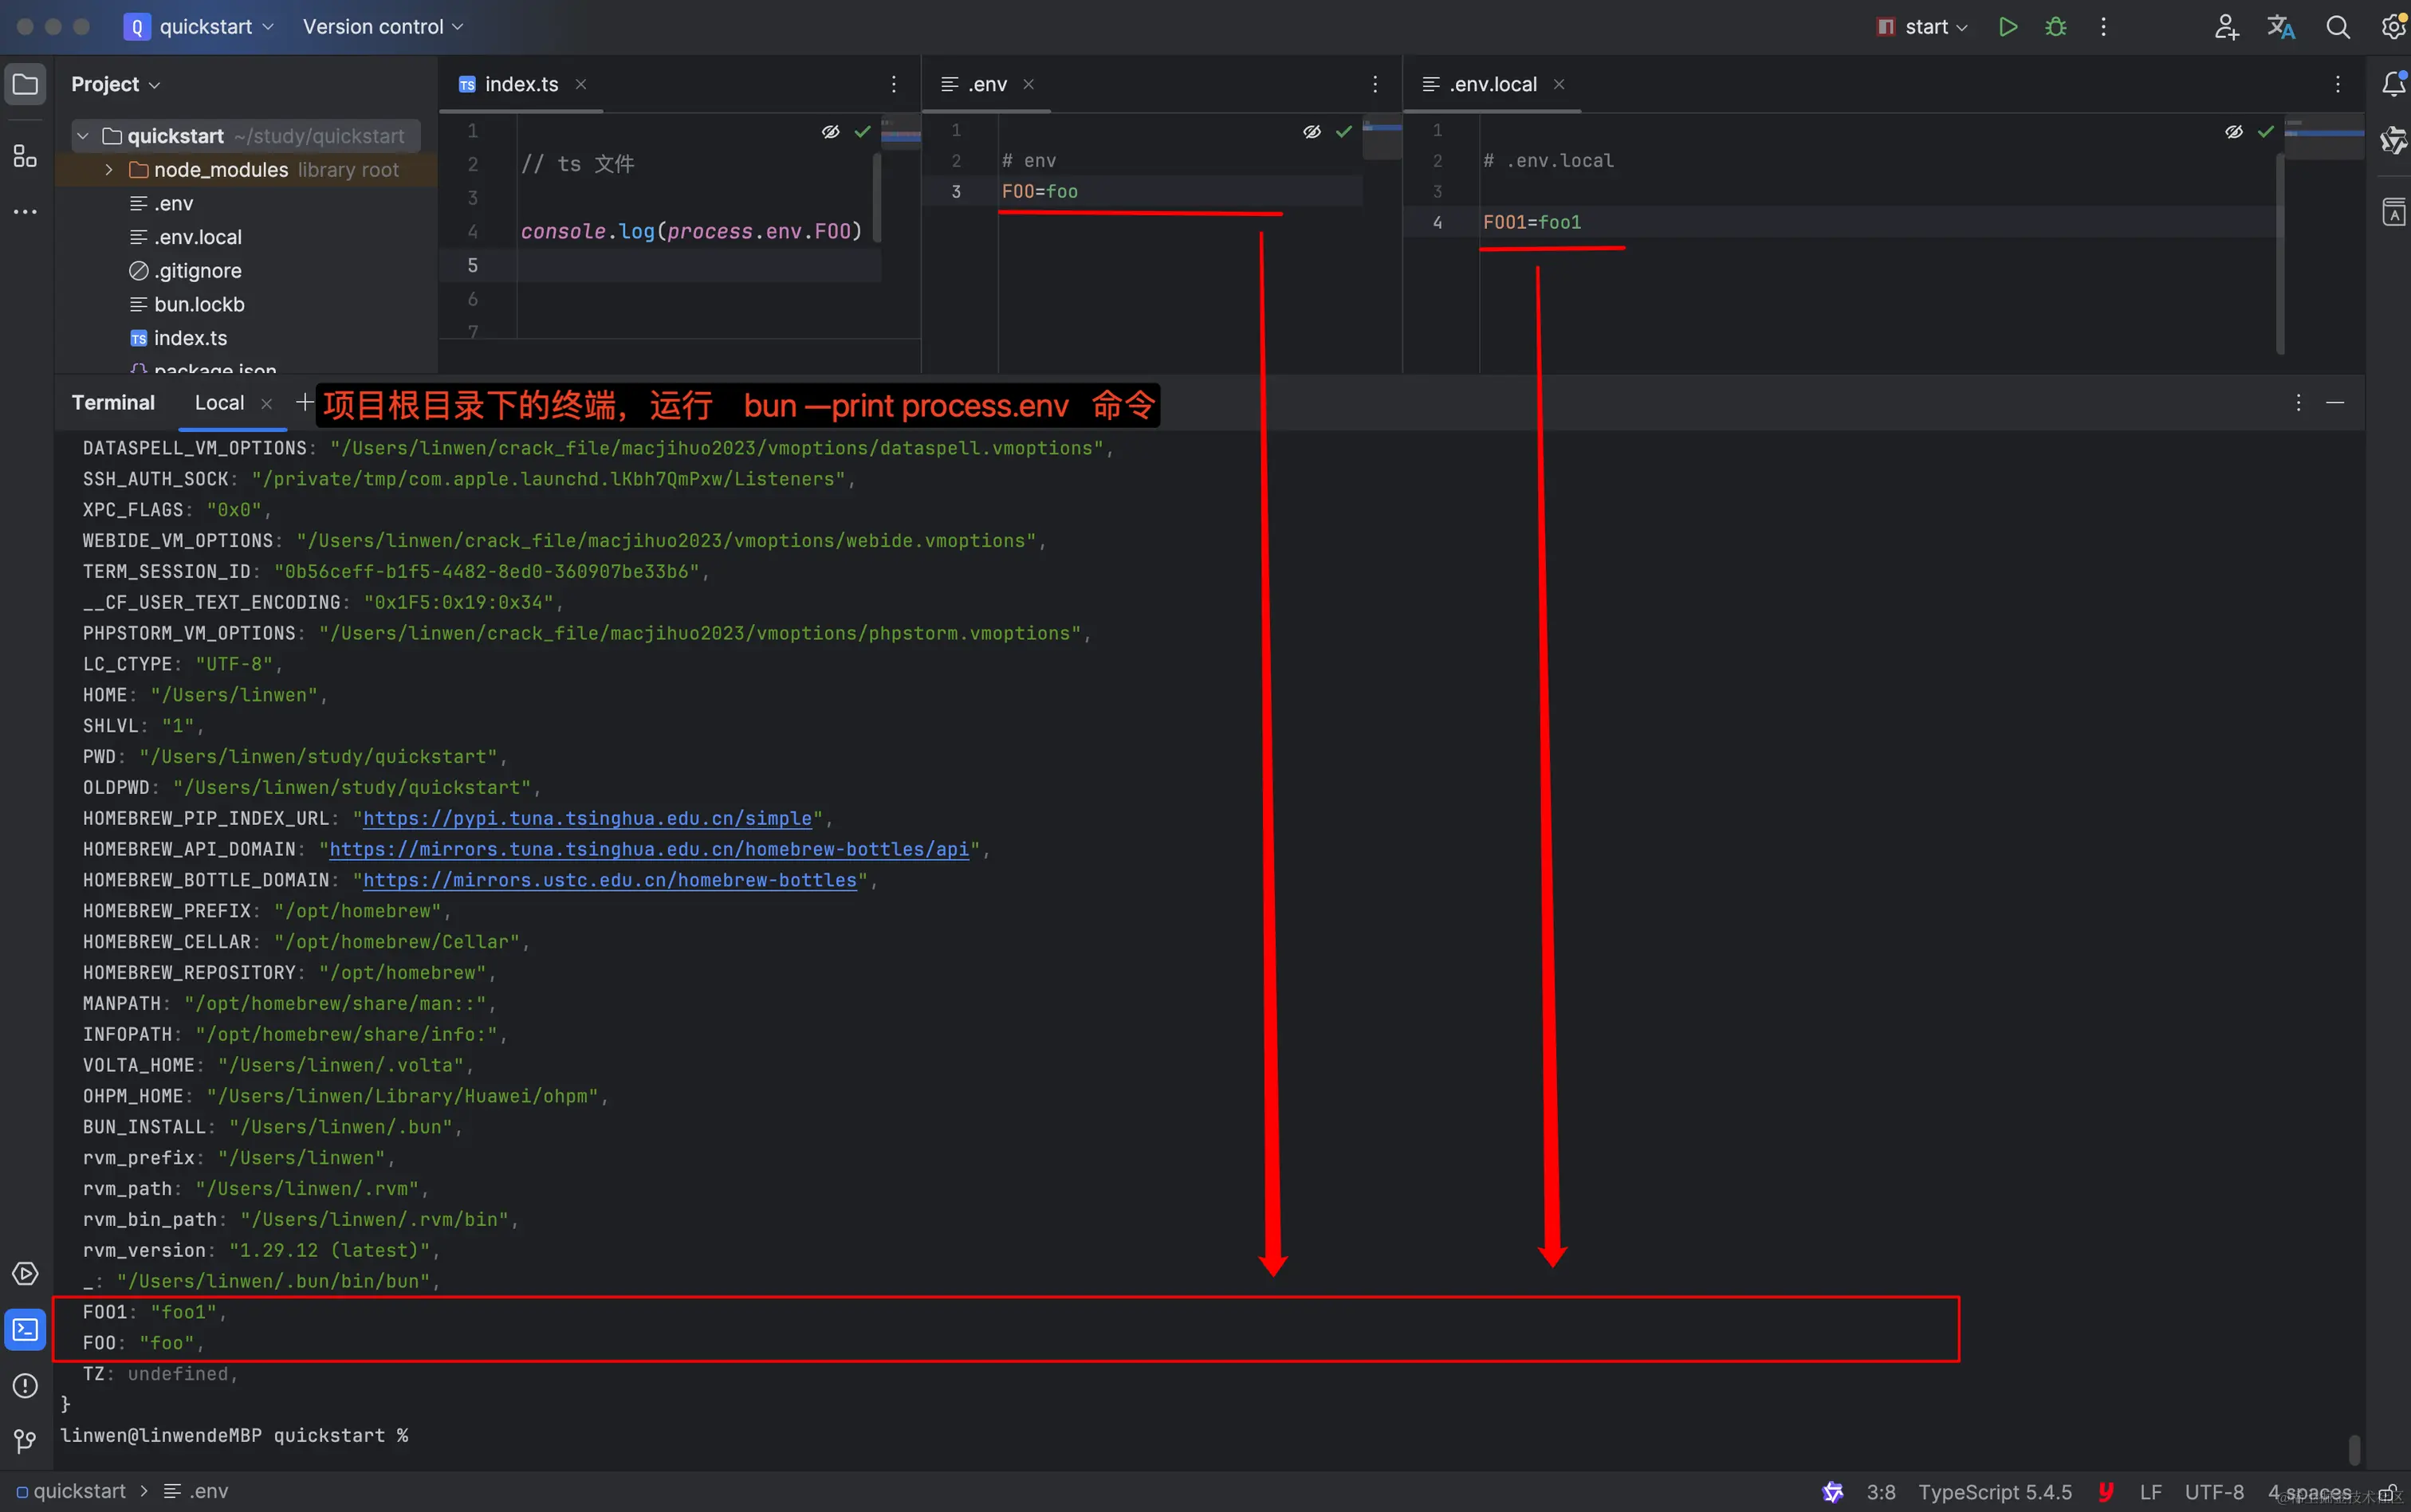Debug the start configuration
Screen dimensions: 2411x1512
pos(2055,27)
